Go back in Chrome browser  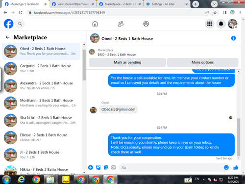(5, 13)
